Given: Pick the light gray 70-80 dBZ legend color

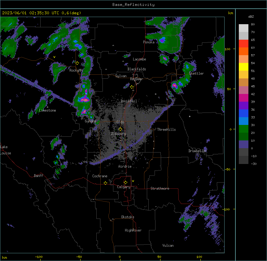Looking at the screenshot, I should (243, 28).
